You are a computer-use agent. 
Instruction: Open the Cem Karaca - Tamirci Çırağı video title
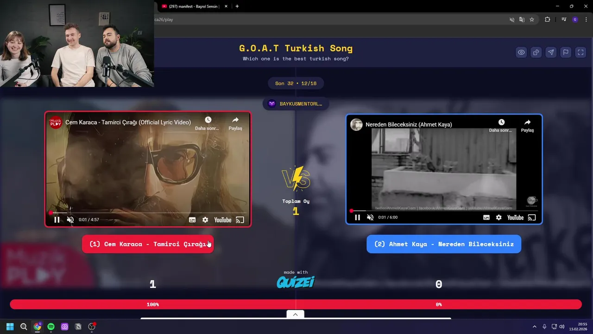(x=128, y=122)
